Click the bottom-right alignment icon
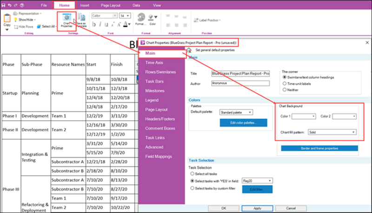 click(x=185, y=25)
